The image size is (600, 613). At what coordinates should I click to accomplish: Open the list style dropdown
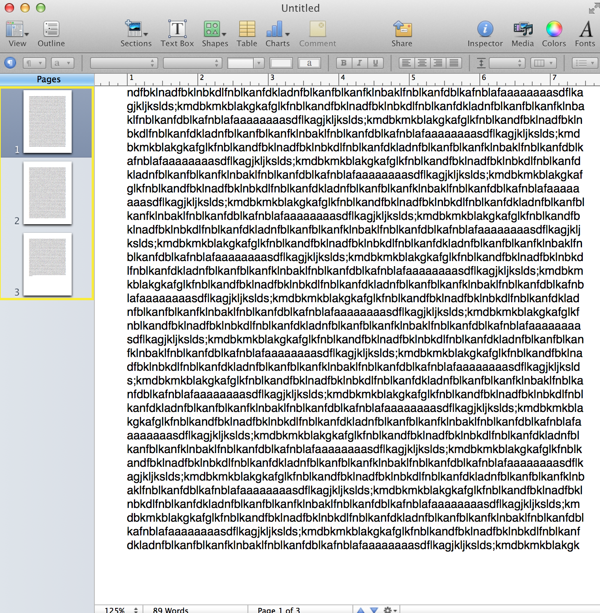tap(585, 63)
